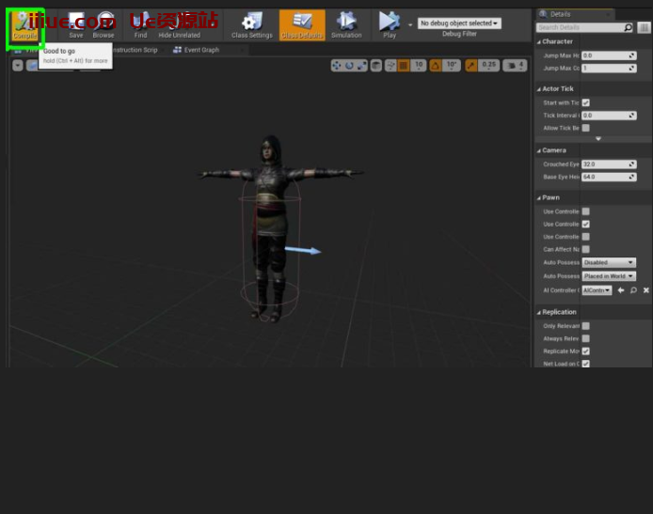Select the Class Defaults toolbar button
The image size is (653, 514).
click(x=302, y=24)
